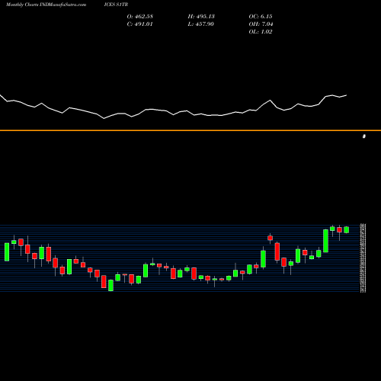The image size is (381, 381).
Task: Click the 'OC: 6.15' value
Action: click(261, 16)
